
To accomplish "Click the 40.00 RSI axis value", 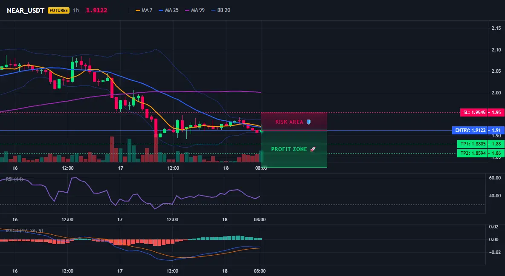I will [495, 196].
